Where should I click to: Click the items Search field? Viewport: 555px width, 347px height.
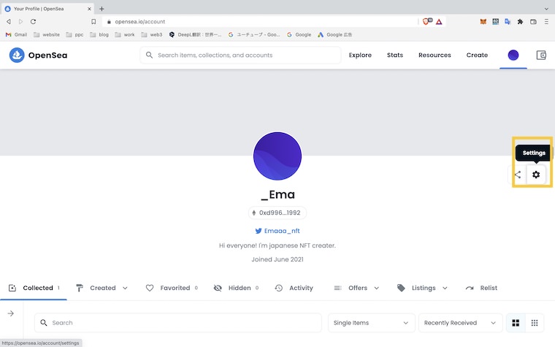183,323
